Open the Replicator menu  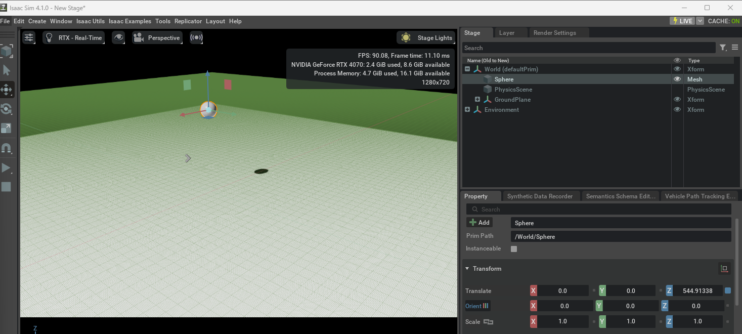(x=188, y=21)
